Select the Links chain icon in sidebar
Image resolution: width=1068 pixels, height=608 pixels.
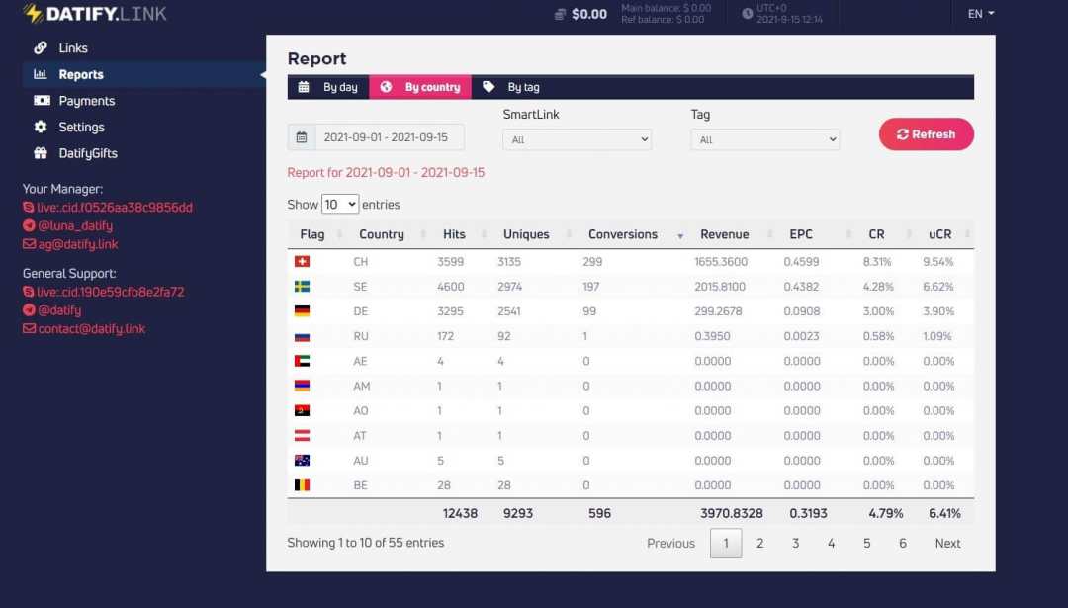(41, 47)
